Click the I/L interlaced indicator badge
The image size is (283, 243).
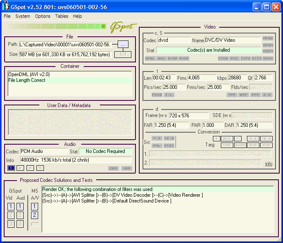[169, 95]
